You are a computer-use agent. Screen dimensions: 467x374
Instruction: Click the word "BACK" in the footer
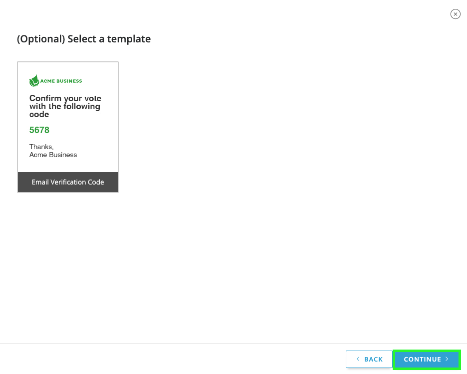pos(373,359)
